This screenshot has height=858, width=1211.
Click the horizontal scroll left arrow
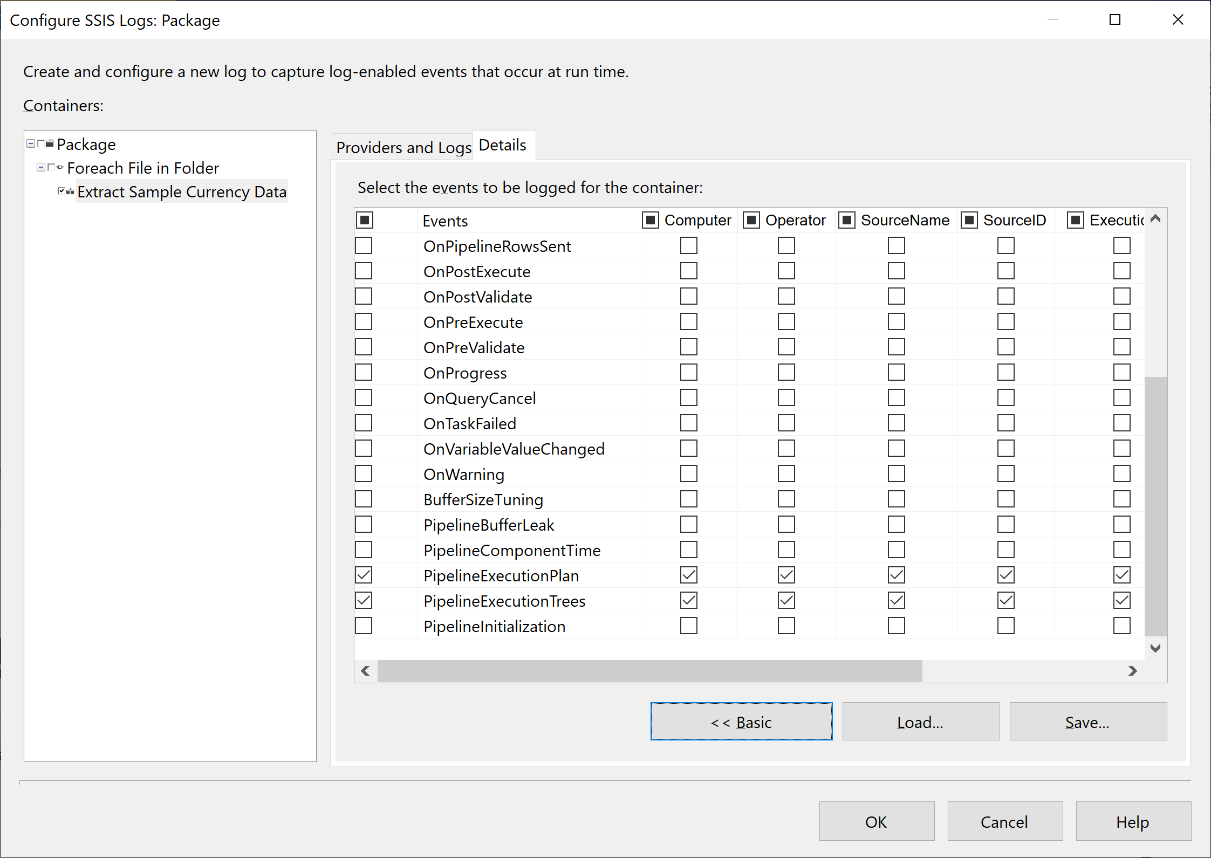pyautogui.click(x=366, y=671)
